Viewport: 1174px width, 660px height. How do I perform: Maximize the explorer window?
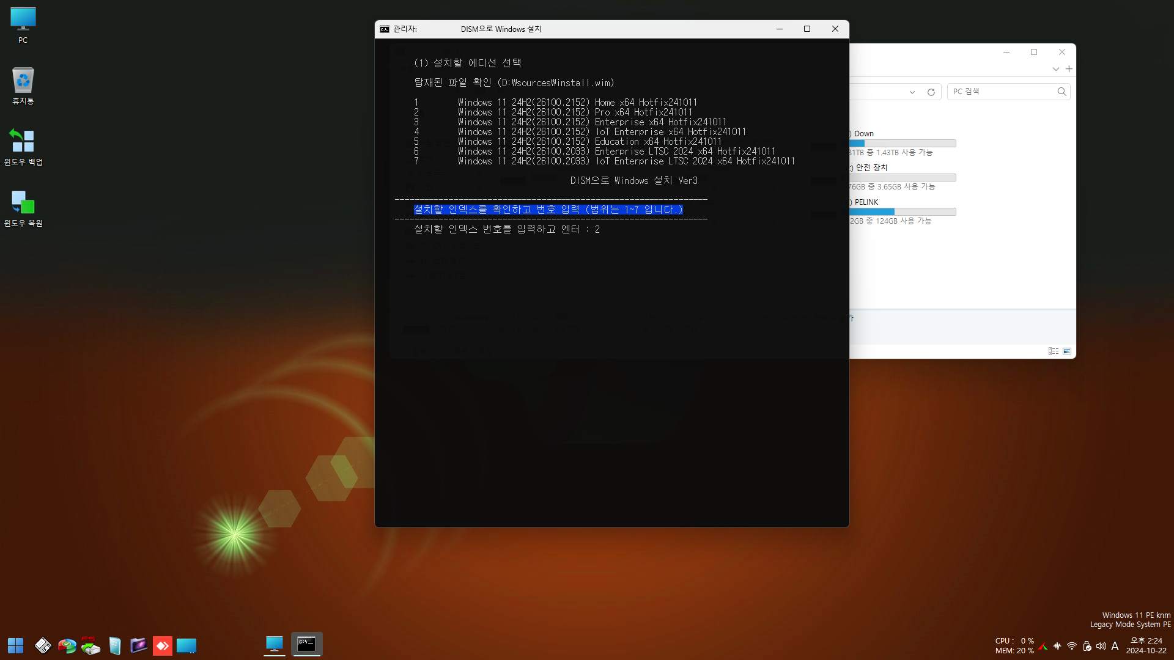[x=1034, y=52]
